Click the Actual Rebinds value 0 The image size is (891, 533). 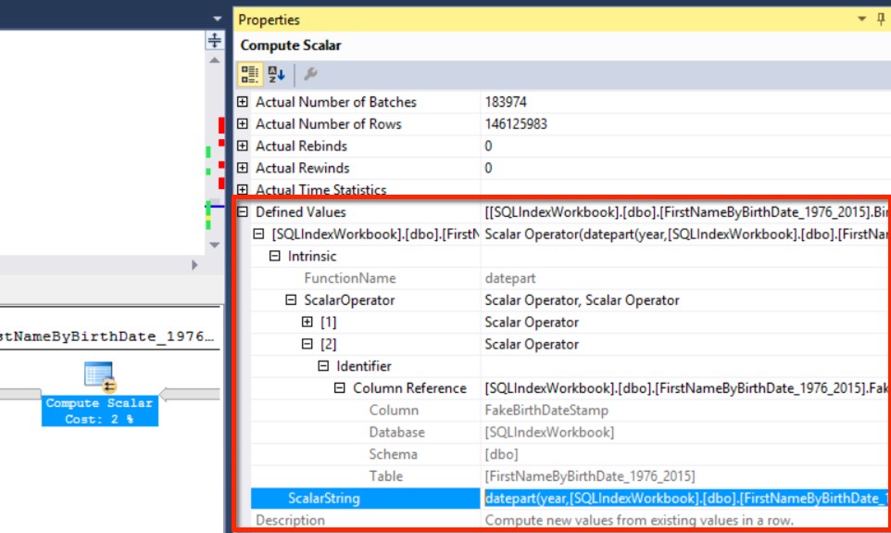tap(488, 146)
